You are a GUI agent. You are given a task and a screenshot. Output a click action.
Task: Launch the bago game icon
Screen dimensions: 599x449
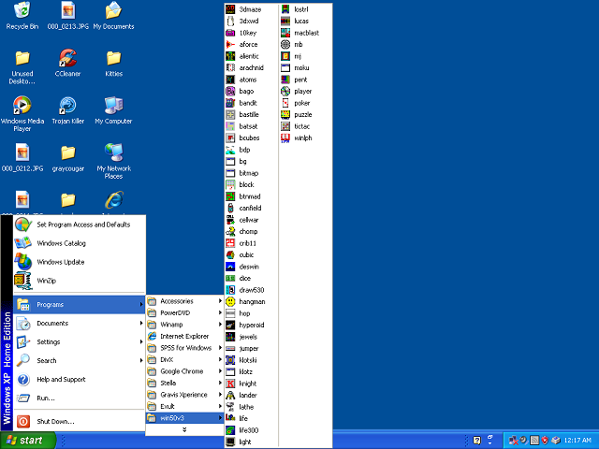pos(230,92)
